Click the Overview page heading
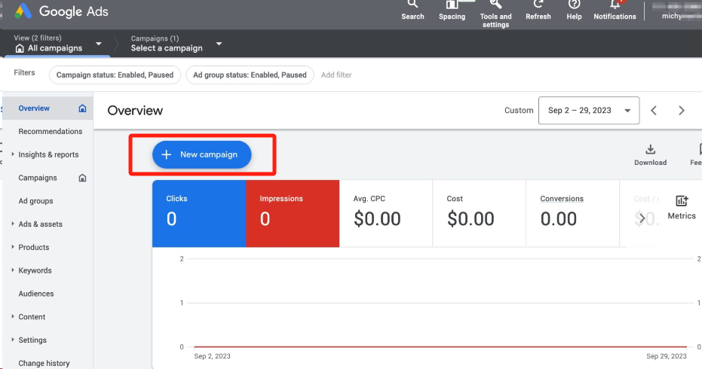The height and width of the screenshot is (369, 702). coord(135,111)
